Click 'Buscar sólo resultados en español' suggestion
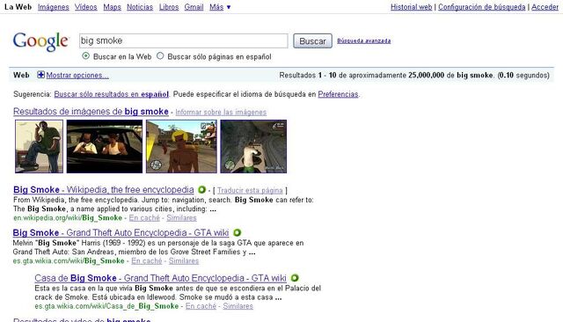 (112, 94)
